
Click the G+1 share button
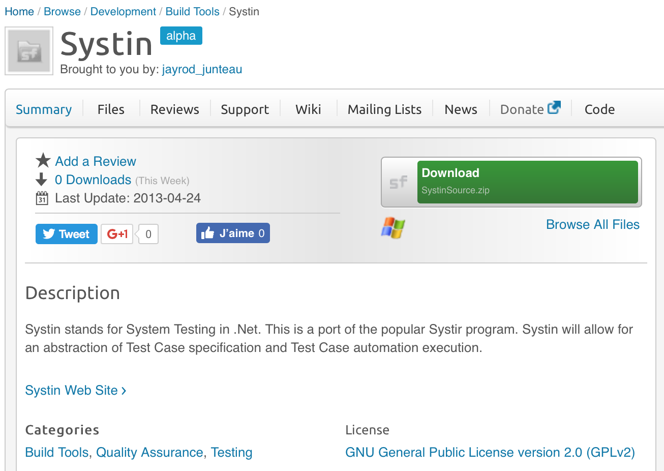(117, 233)
